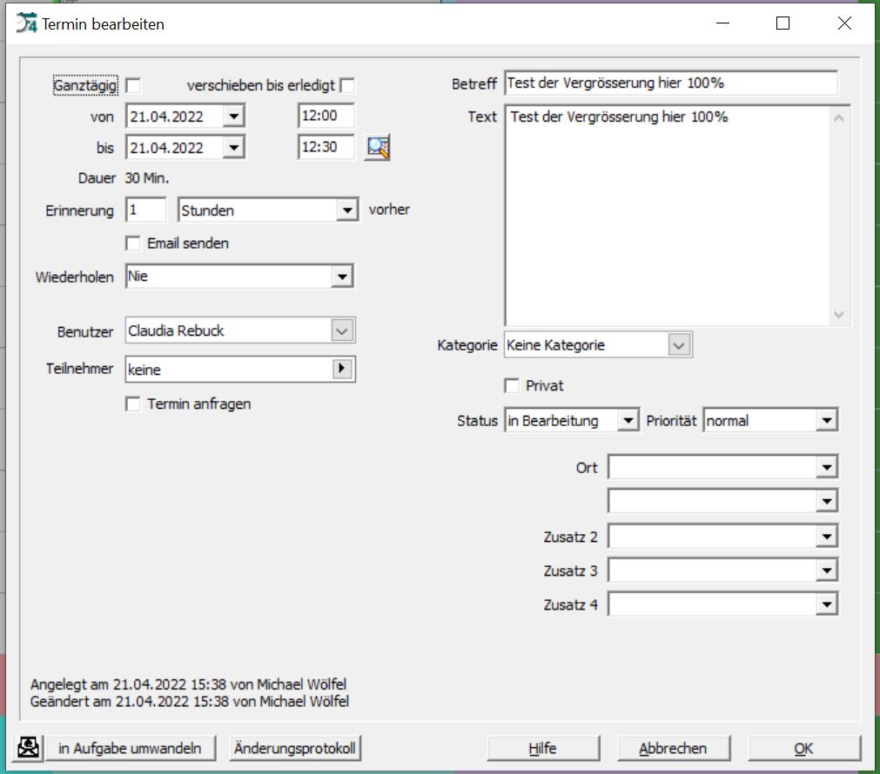Click the contact icon at bottom left
880x774 pixels.
coord(29,748)
